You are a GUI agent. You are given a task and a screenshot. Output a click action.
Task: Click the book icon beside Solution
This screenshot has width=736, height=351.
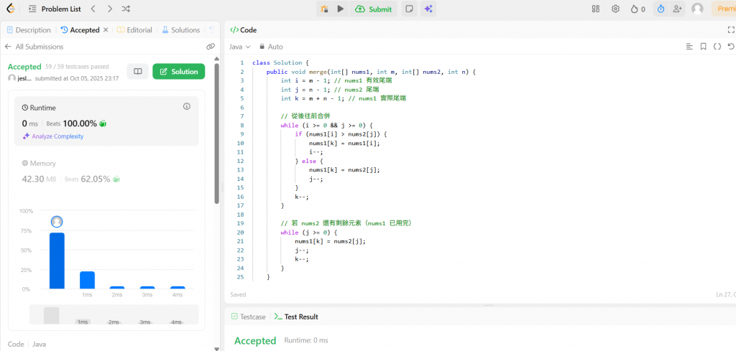click(137, 72)
